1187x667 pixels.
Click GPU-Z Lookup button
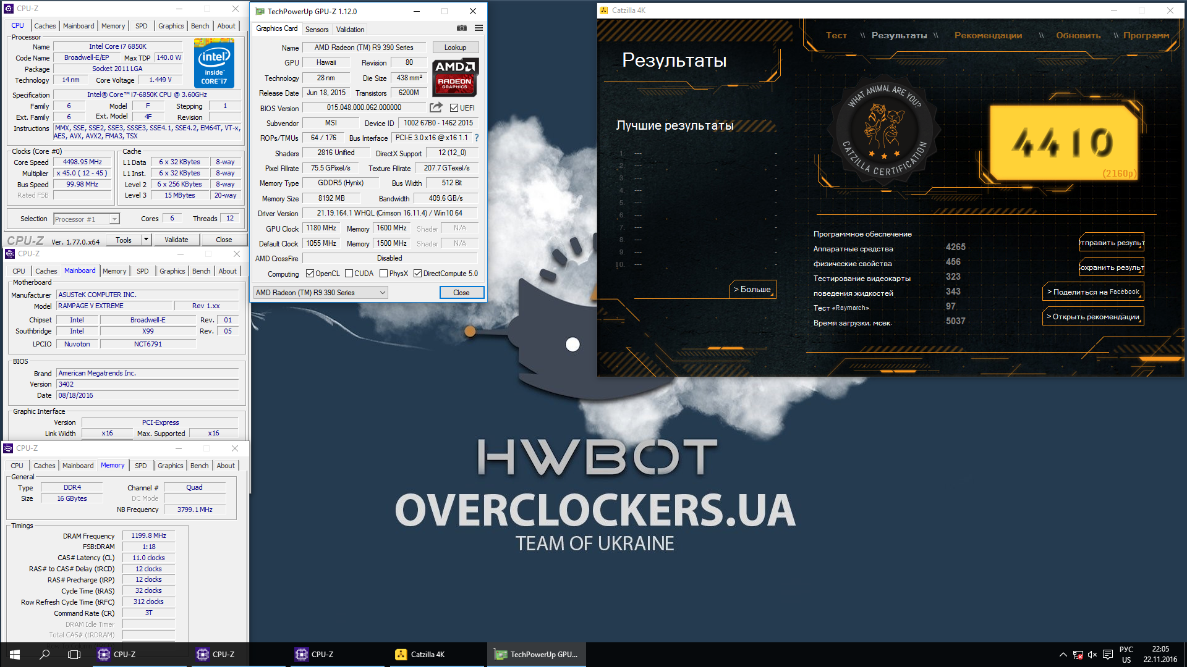tap(455, 48)
